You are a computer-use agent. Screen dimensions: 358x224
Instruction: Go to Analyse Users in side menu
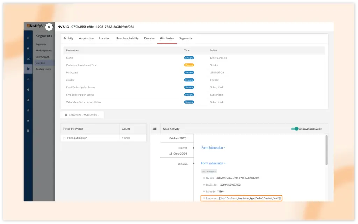[x=43, y=69]
